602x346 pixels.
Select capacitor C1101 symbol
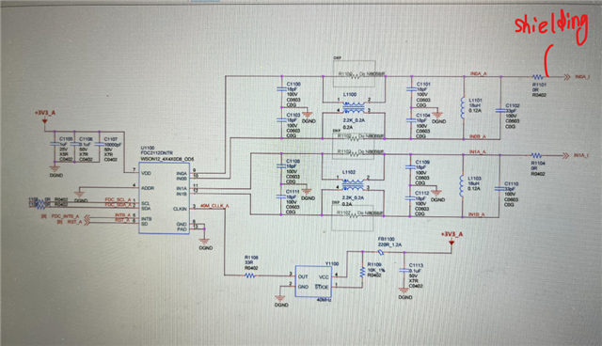tap(411, 89)
